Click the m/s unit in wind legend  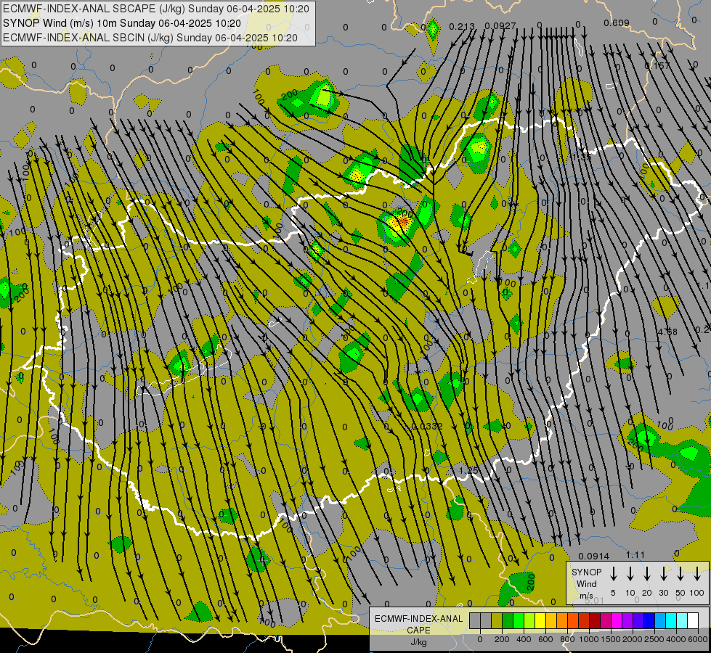point(586,596)
